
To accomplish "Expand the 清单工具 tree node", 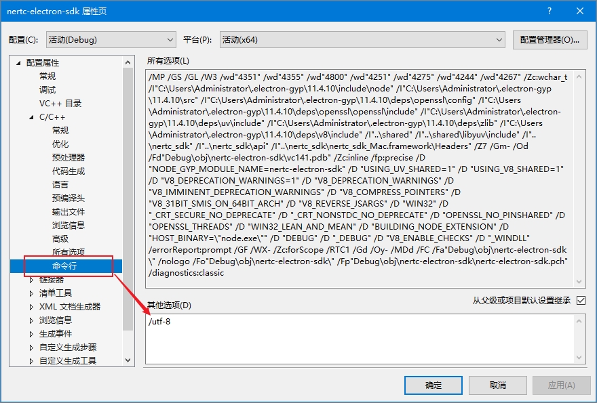I will click(x=31, y=293).
